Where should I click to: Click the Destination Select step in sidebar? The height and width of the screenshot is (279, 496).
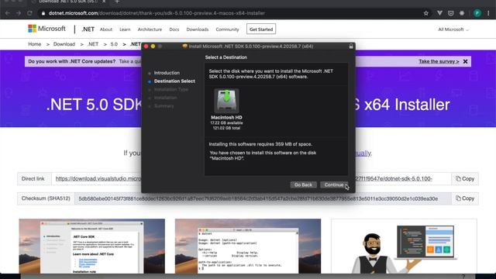coord(174,81)
